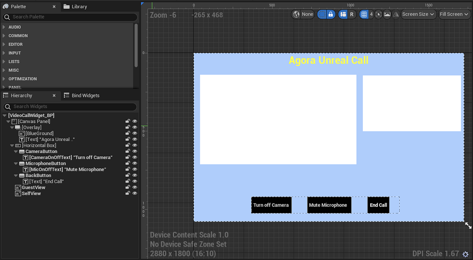Image resolution: width=473 pixels, height=260 pixels.
Task: Lock the MicrophoneButton row padlock
Action: coord(128,164)
